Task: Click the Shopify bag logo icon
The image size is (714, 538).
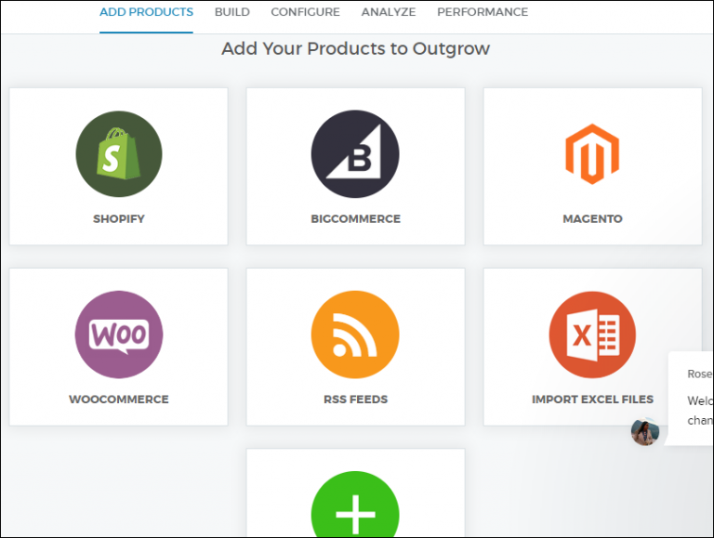Action: point(118,154)
